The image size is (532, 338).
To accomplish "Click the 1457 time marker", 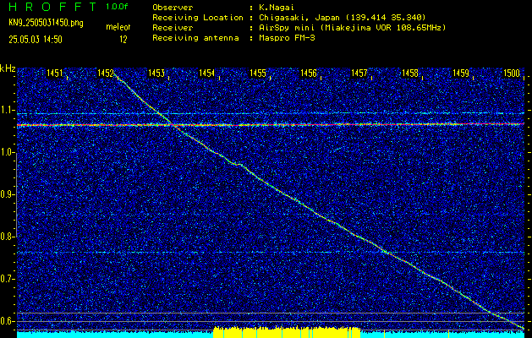I will [359, 73].
